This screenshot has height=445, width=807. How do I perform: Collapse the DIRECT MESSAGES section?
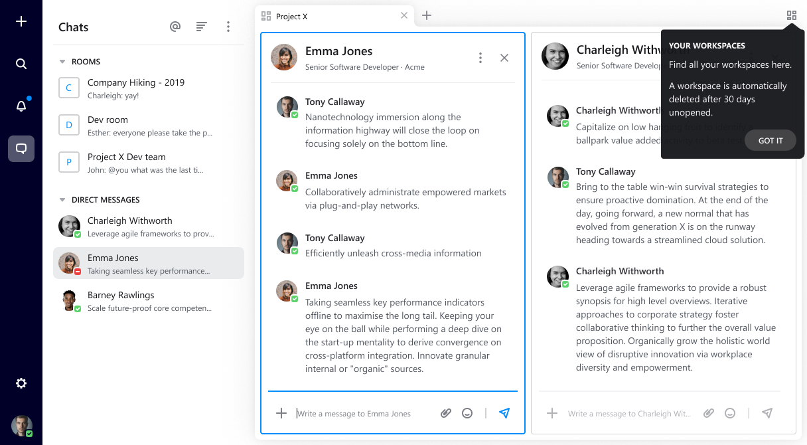(x=63, y=200)
